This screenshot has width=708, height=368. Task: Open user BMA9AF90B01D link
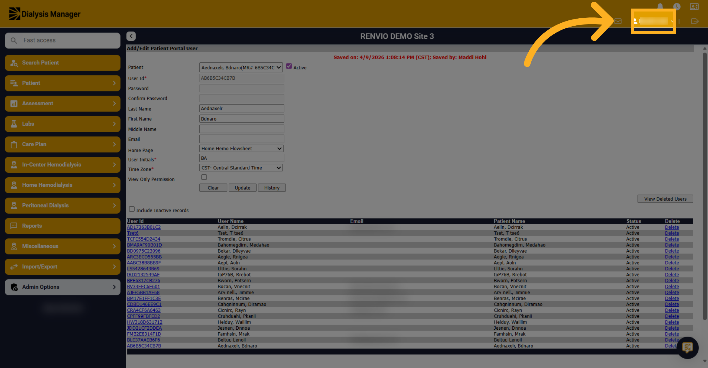(x=144, y=245)
